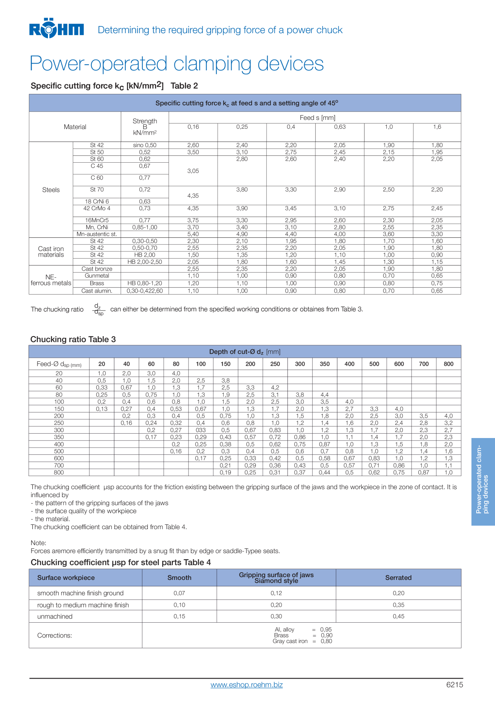Click the "Gunmetal" material cell
The width and height of the screenshot is (495, 701).
coord(97,276)
